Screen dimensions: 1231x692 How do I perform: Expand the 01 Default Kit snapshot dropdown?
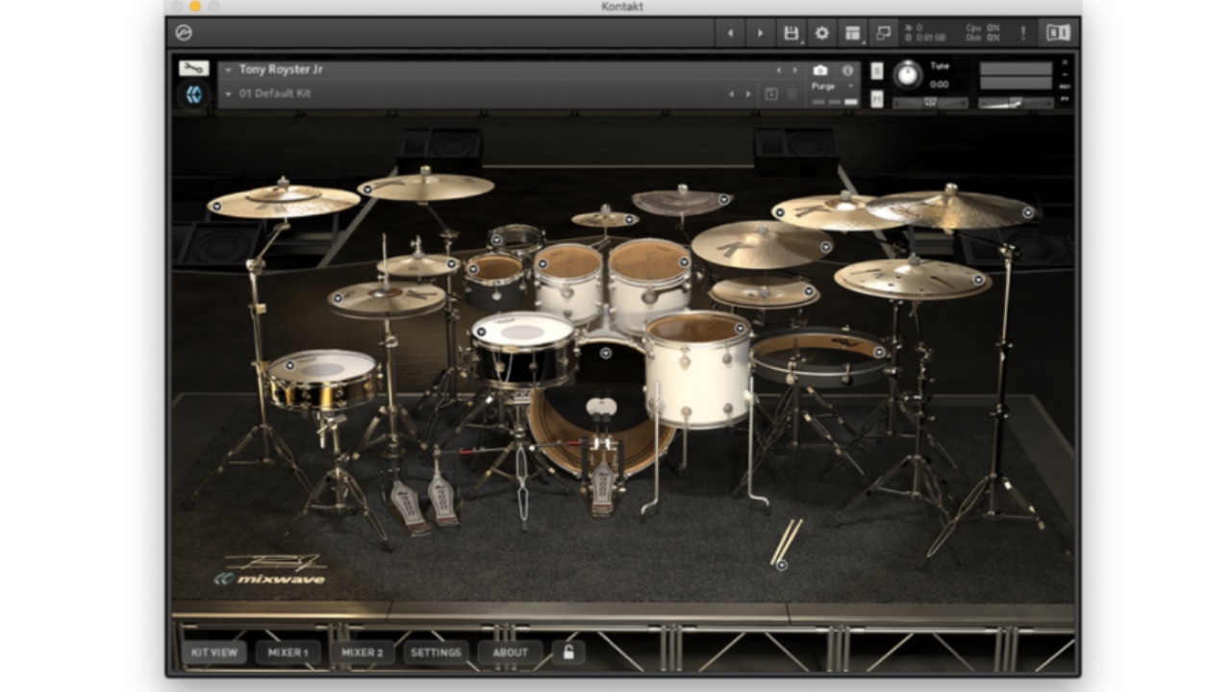[x=229, y=94]
